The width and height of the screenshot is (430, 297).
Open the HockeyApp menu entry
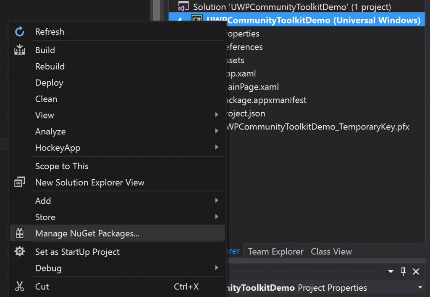click(x=118, y=148)
